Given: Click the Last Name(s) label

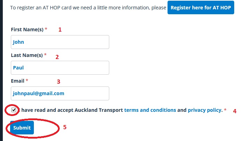Looking at the screenshot, I should coord(27,55).
